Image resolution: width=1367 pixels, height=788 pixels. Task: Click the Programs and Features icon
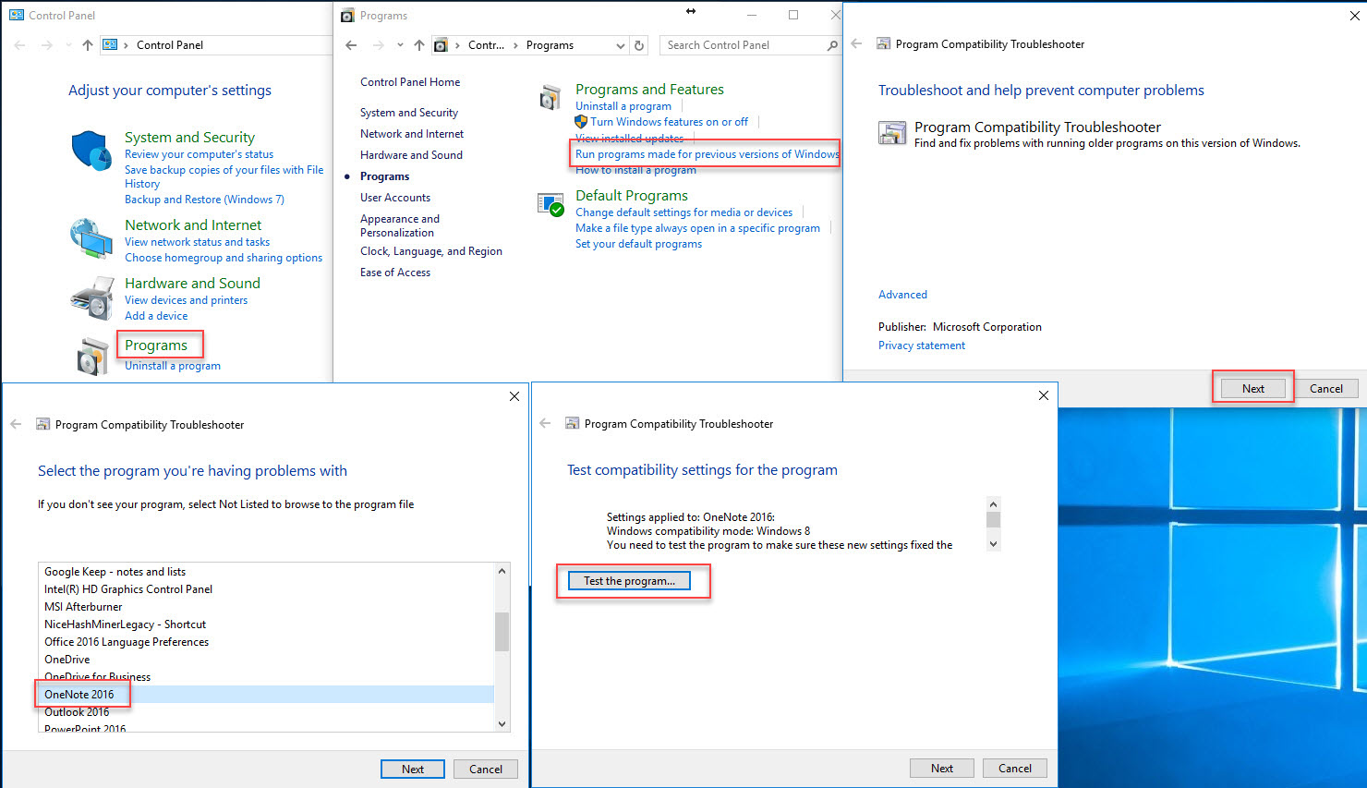point(550,97)
